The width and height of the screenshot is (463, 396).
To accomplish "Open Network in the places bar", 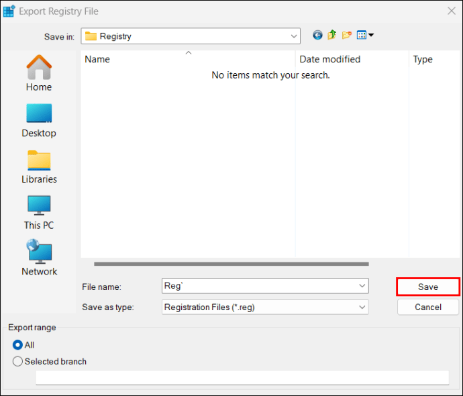I will pos(39,258).
